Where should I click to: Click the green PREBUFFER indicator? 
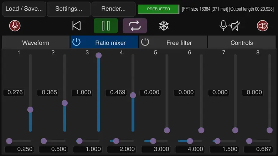point(158,9)
